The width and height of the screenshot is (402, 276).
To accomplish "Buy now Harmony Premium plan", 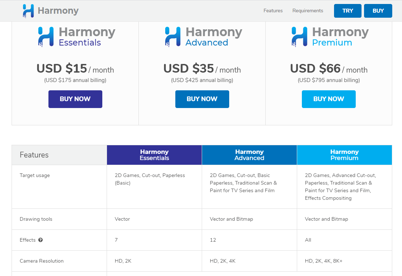I will click(x=329, y=99).
